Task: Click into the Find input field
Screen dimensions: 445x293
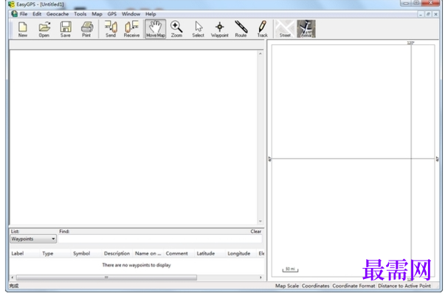Action: click(x=160, y=239)
